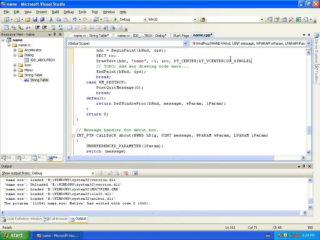320x240 pixels.
Task: Click the Copy toolbar icon
Action: tap(58, 19)
